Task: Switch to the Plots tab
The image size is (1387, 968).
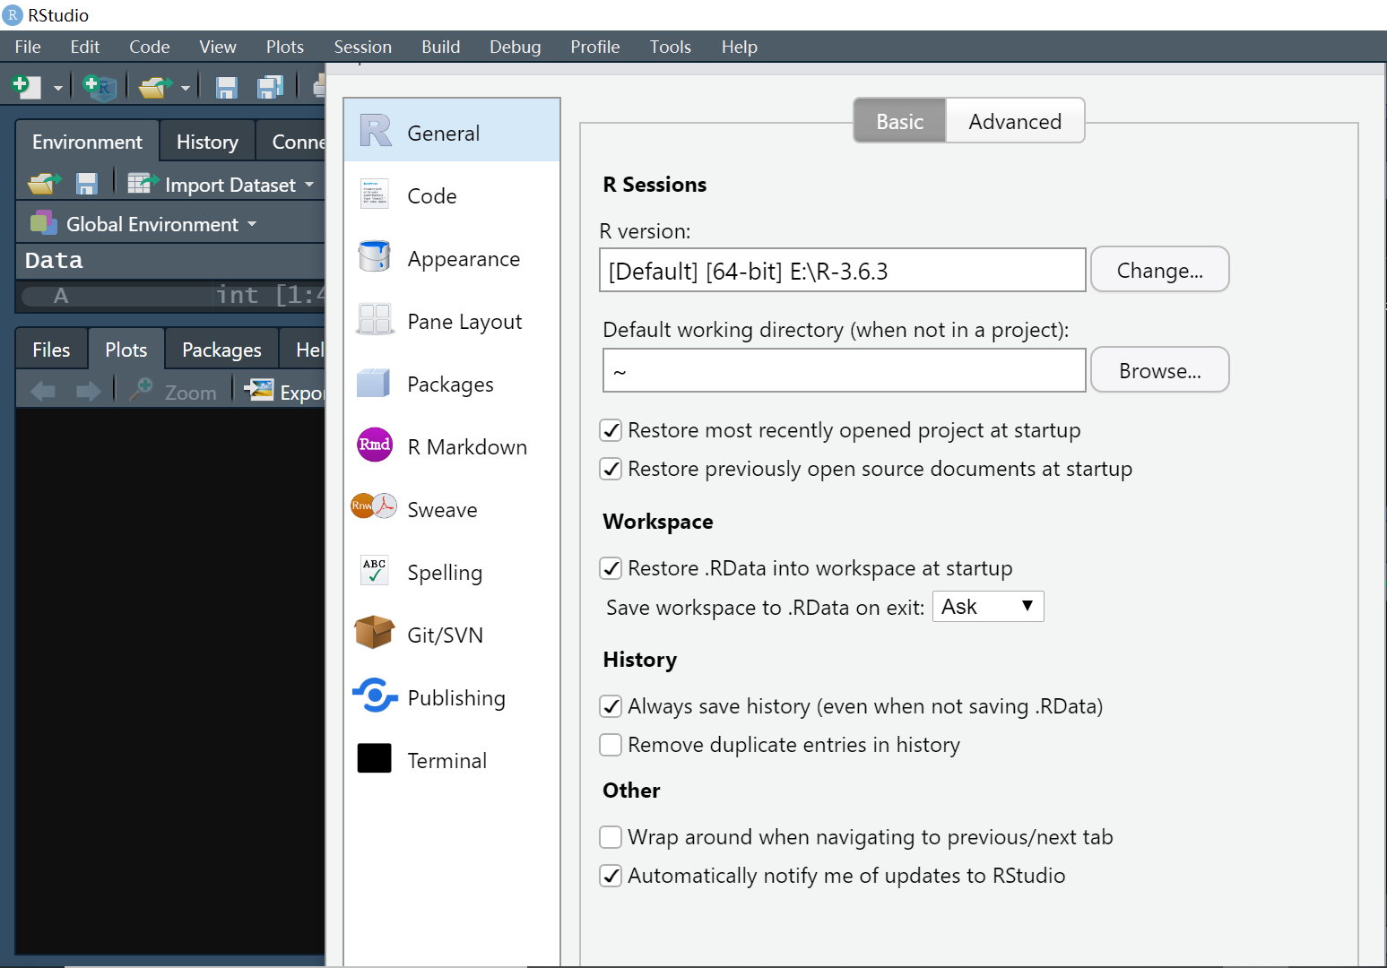Action: (126, 350)
